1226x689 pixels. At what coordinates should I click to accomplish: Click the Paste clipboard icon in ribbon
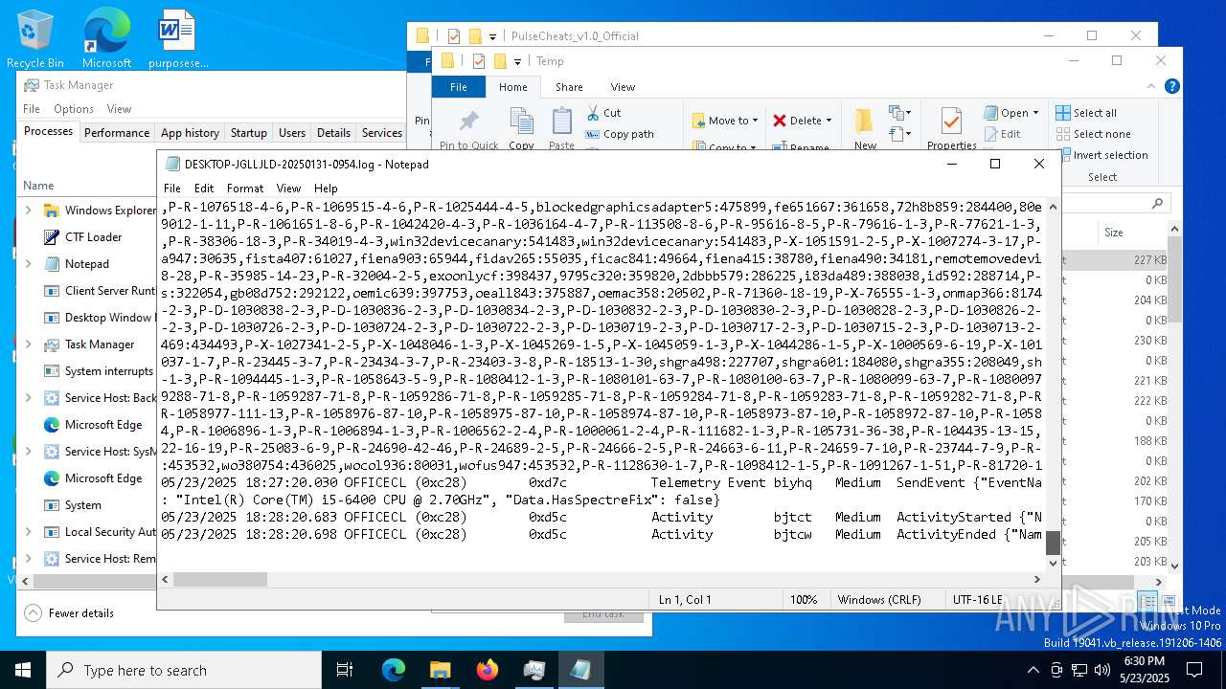561,121
